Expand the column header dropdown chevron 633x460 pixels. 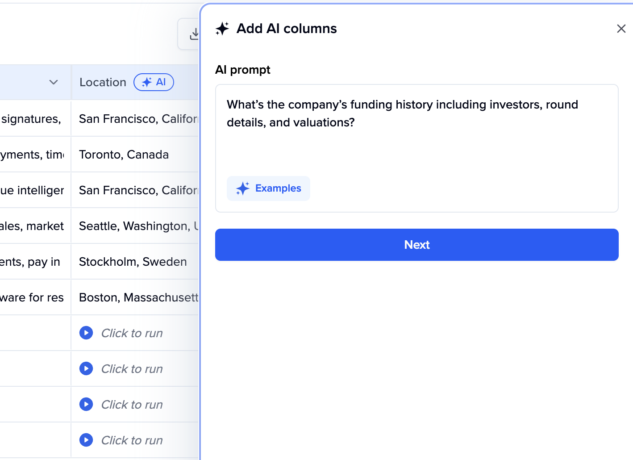(54, 82)
